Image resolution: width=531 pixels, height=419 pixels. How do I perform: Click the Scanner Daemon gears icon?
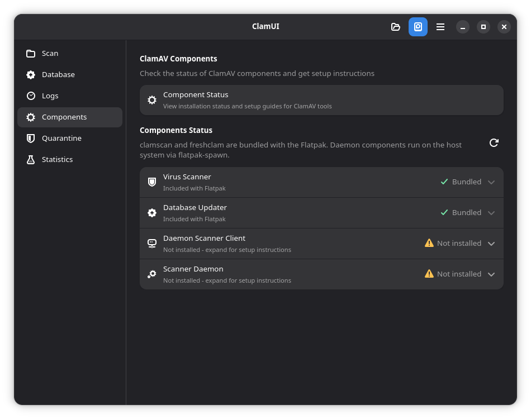(152, 274)
